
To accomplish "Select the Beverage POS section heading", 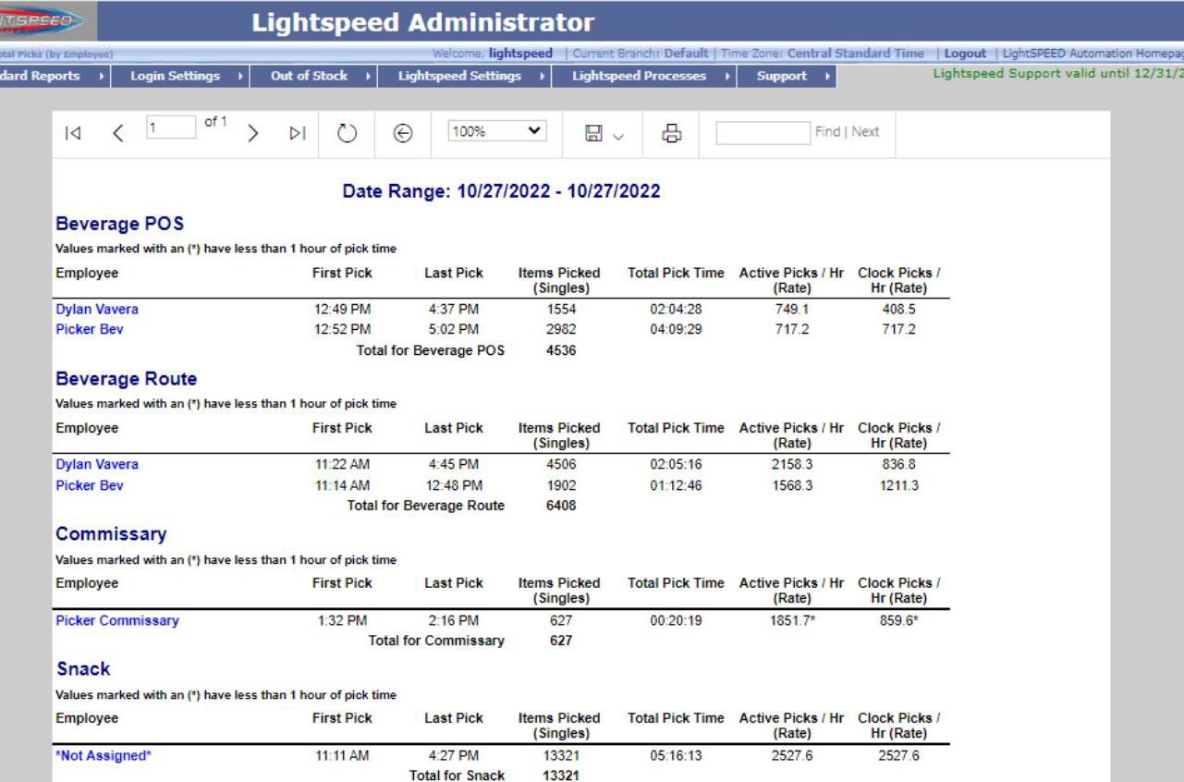I will click(120, 224).
